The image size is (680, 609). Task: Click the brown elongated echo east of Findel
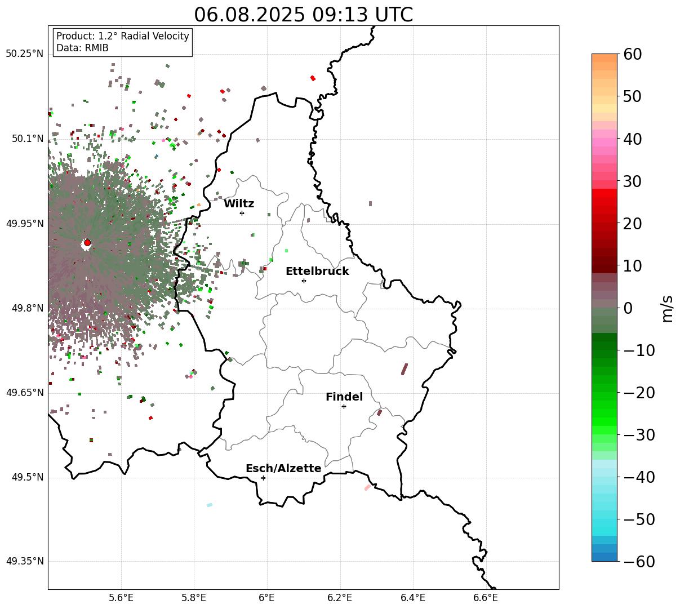point(404,369)
